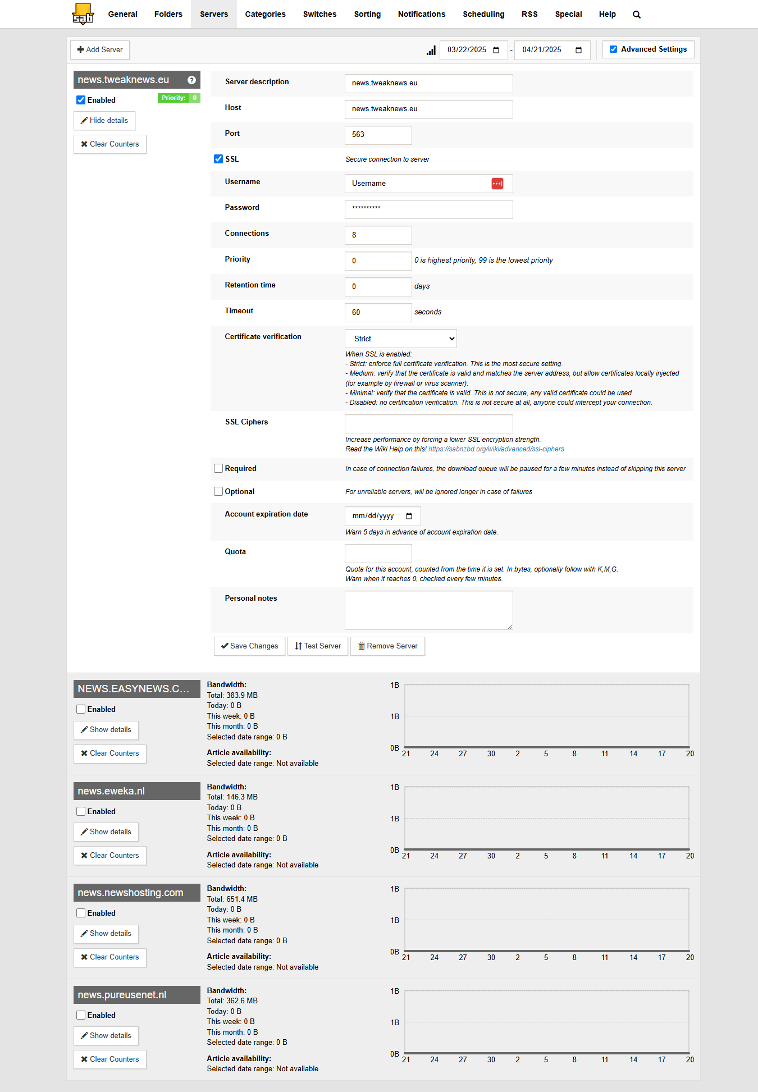Click the password manager icon in Username field
The width and height of the screenshot is (758, 1092).
click(497, 184)
